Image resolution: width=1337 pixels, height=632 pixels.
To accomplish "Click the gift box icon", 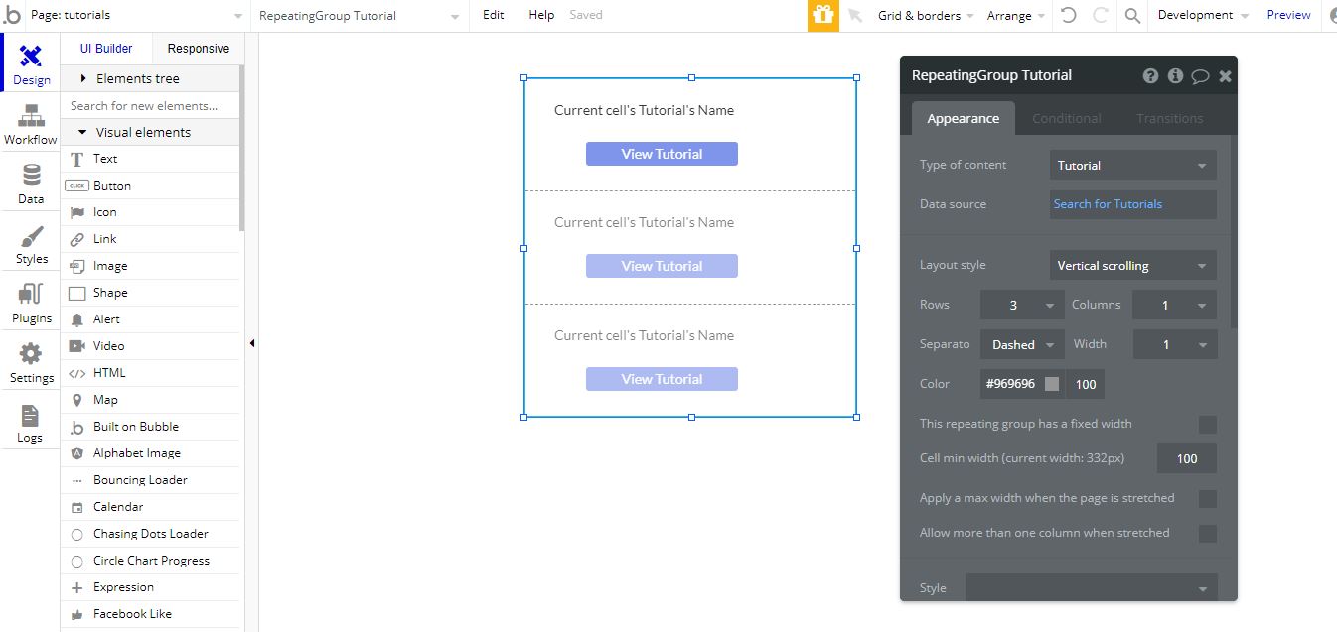I will point(822,15).
